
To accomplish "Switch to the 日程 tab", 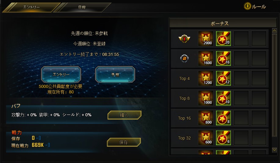I will (x=82, y=7).
